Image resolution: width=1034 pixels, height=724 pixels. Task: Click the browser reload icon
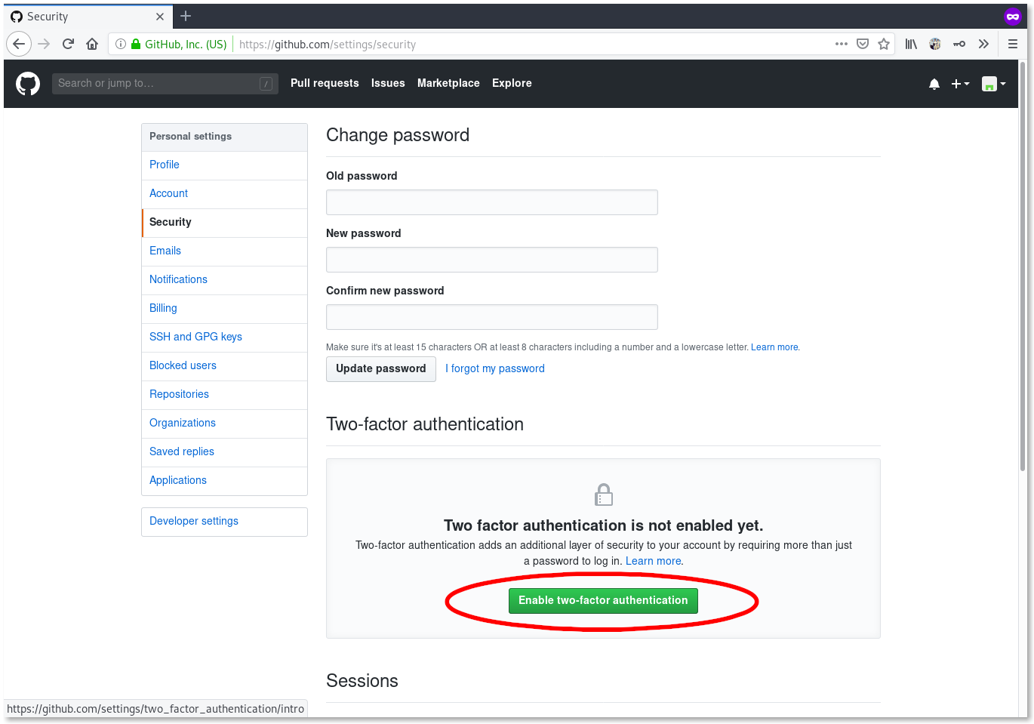[68, 44]
